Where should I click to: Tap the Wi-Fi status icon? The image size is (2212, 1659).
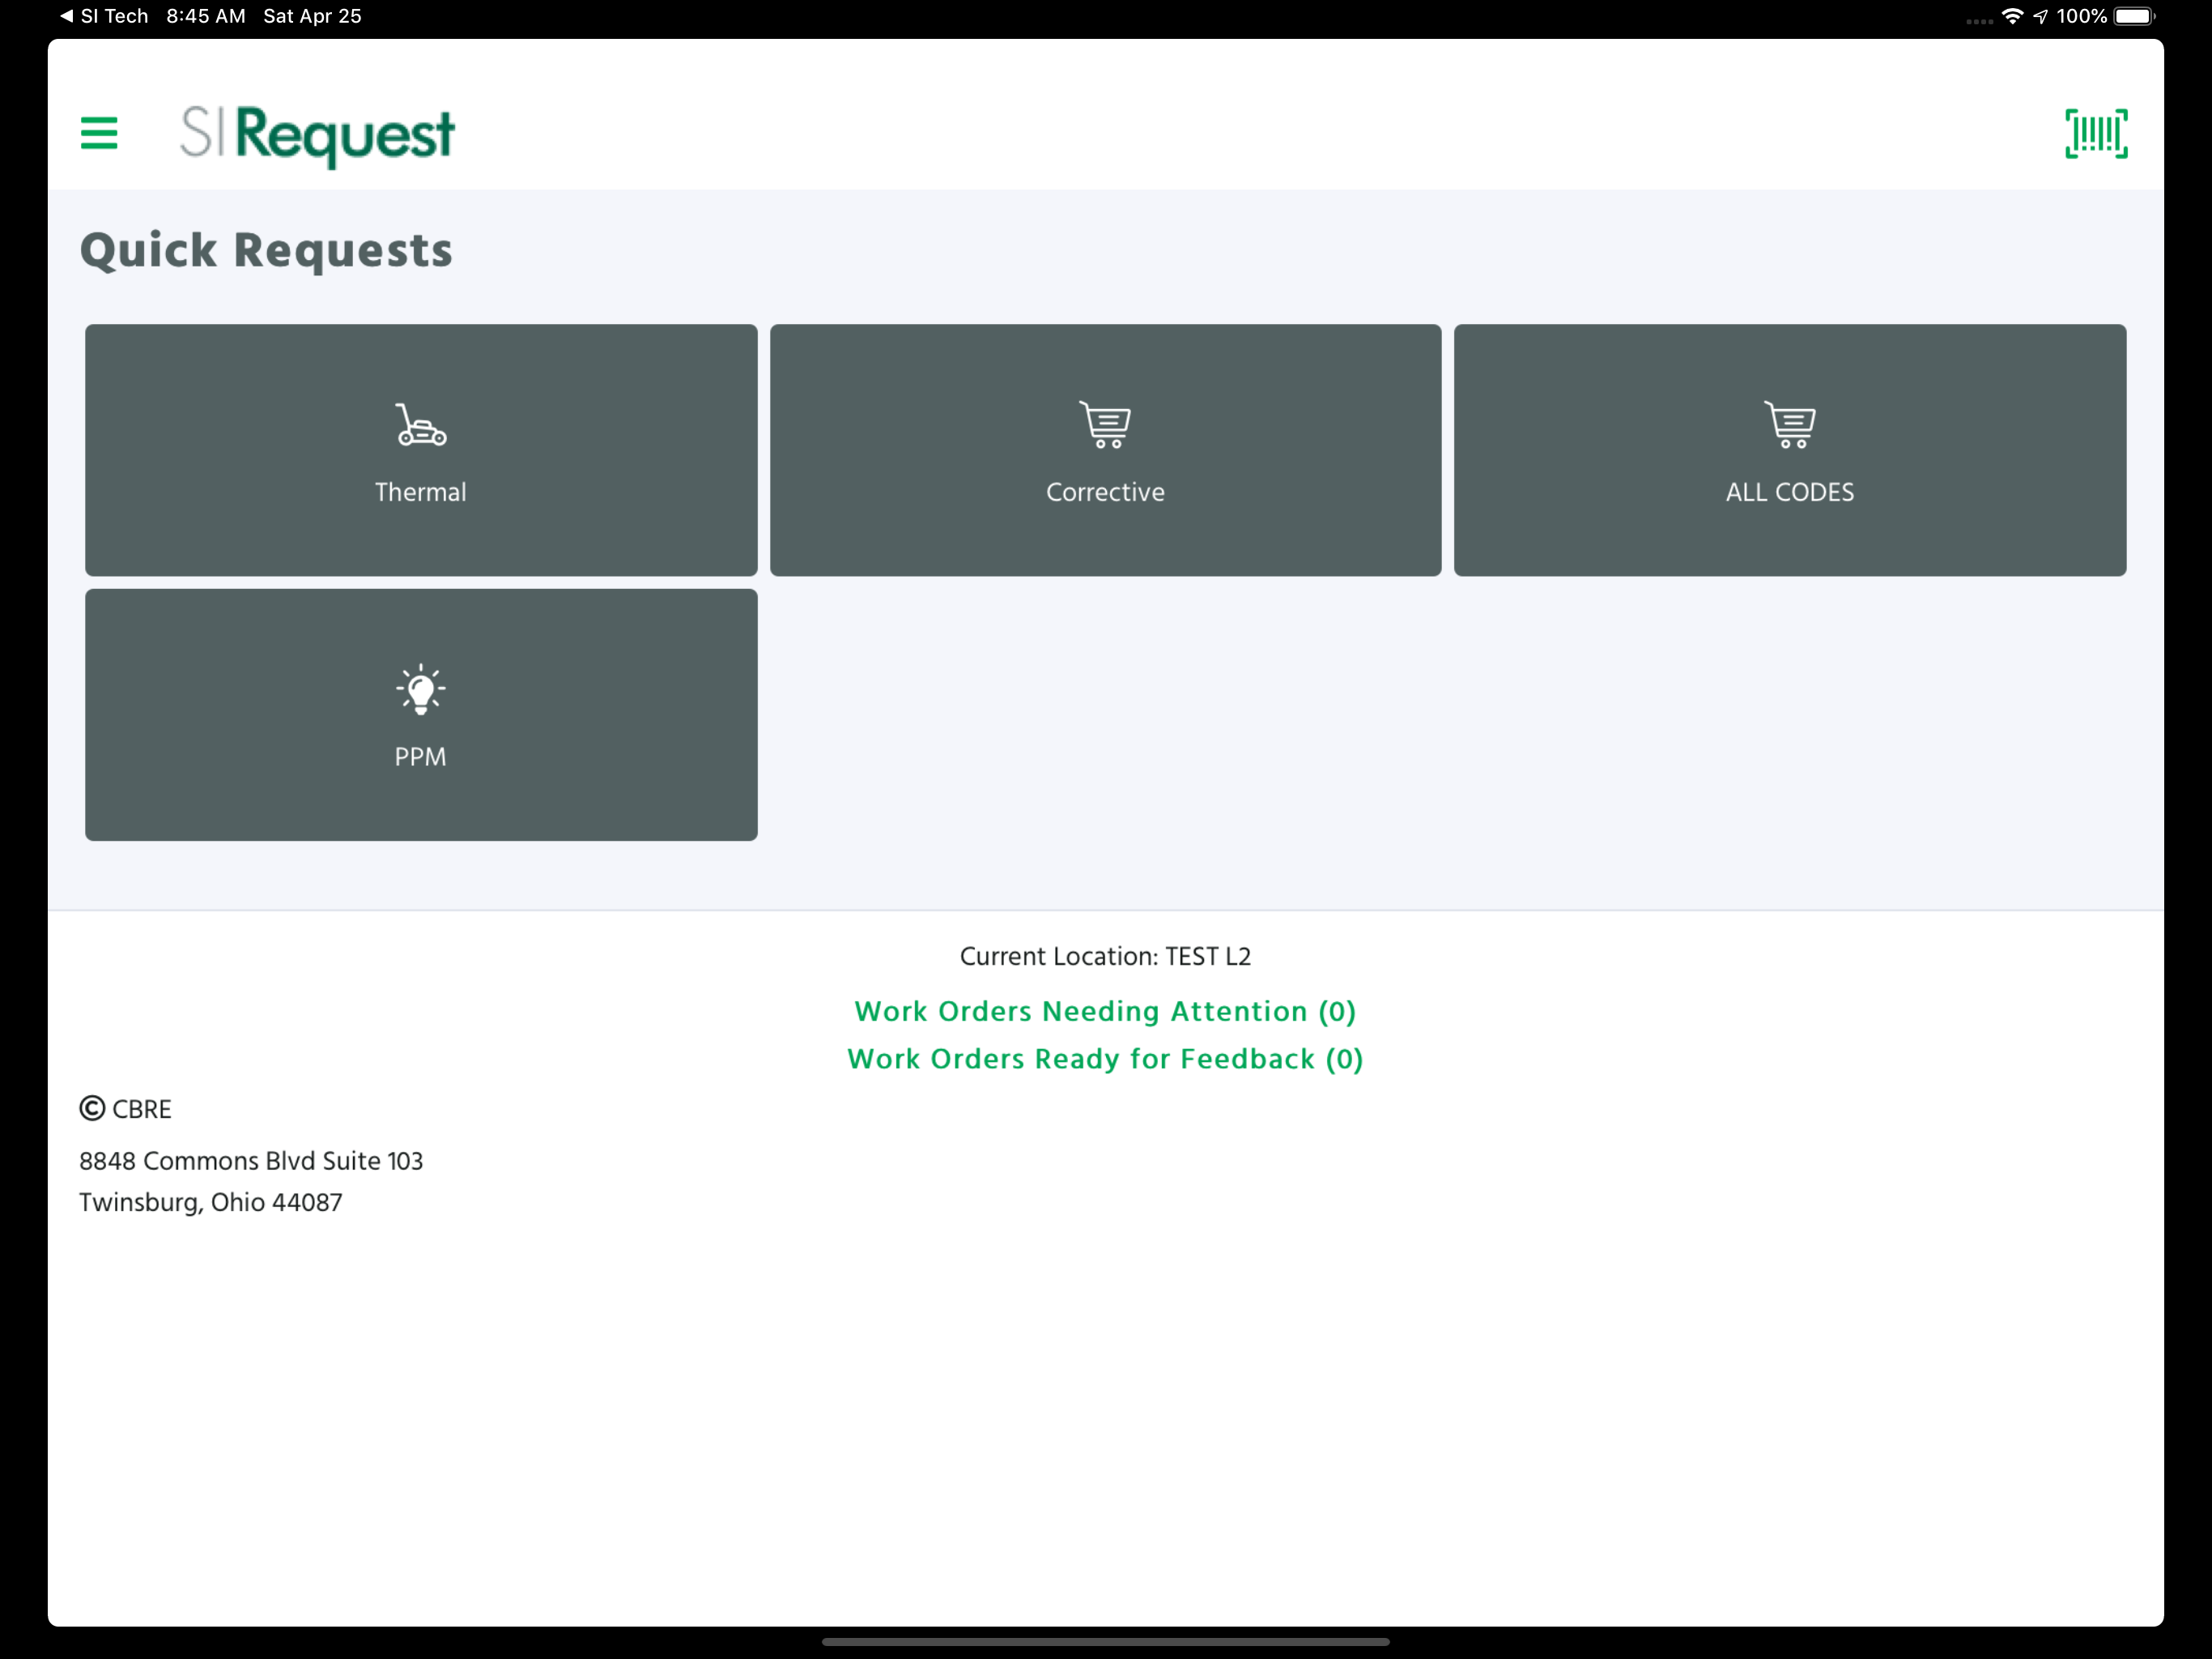coord(2012,16)
